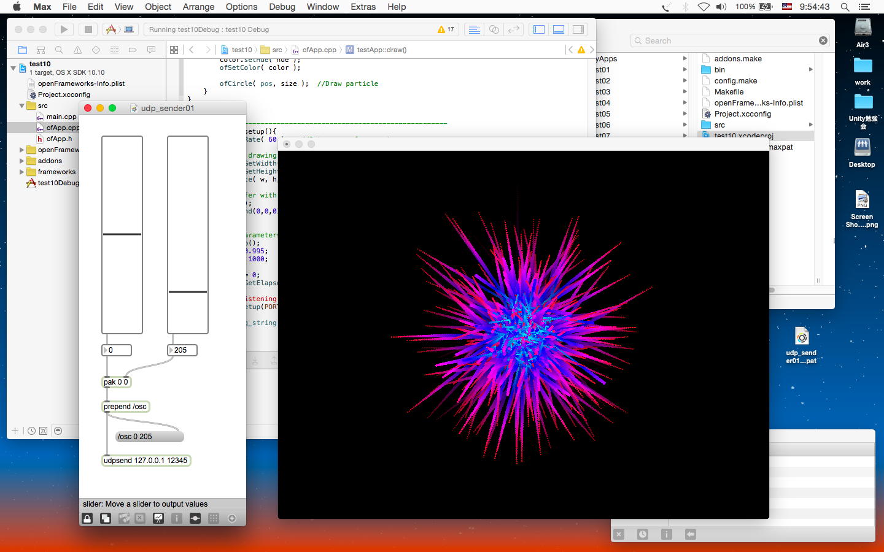
Task: Click the left vertical slider handle
Action: (x=122, y=234)
